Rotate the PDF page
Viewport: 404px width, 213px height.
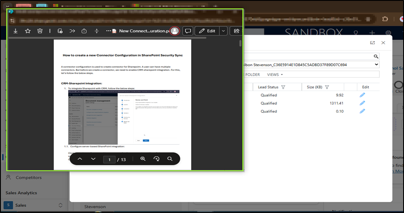(x=156, y=159)
